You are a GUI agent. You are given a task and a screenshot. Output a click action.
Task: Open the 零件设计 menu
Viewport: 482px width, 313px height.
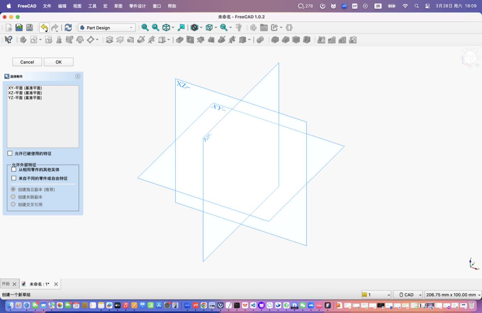point(137,6)
